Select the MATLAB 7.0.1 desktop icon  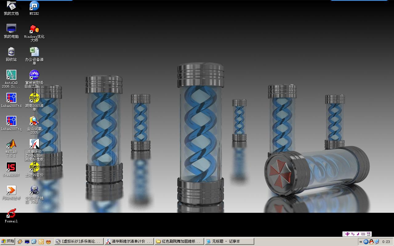pyautogui.click(x=11, y=144)
